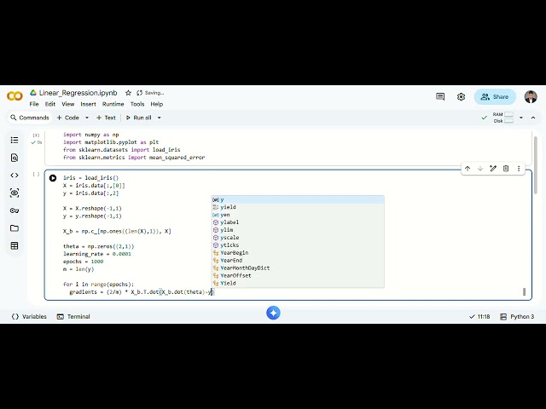Open the Runtime menu
Image resolution: width=546 pixels, height=409 pixels.
pyautogui.click(x=113, y=104)
